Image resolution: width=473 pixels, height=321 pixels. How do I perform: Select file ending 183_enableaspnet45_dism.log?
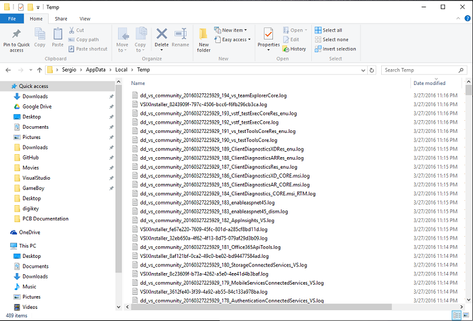[x=214, y=211]
